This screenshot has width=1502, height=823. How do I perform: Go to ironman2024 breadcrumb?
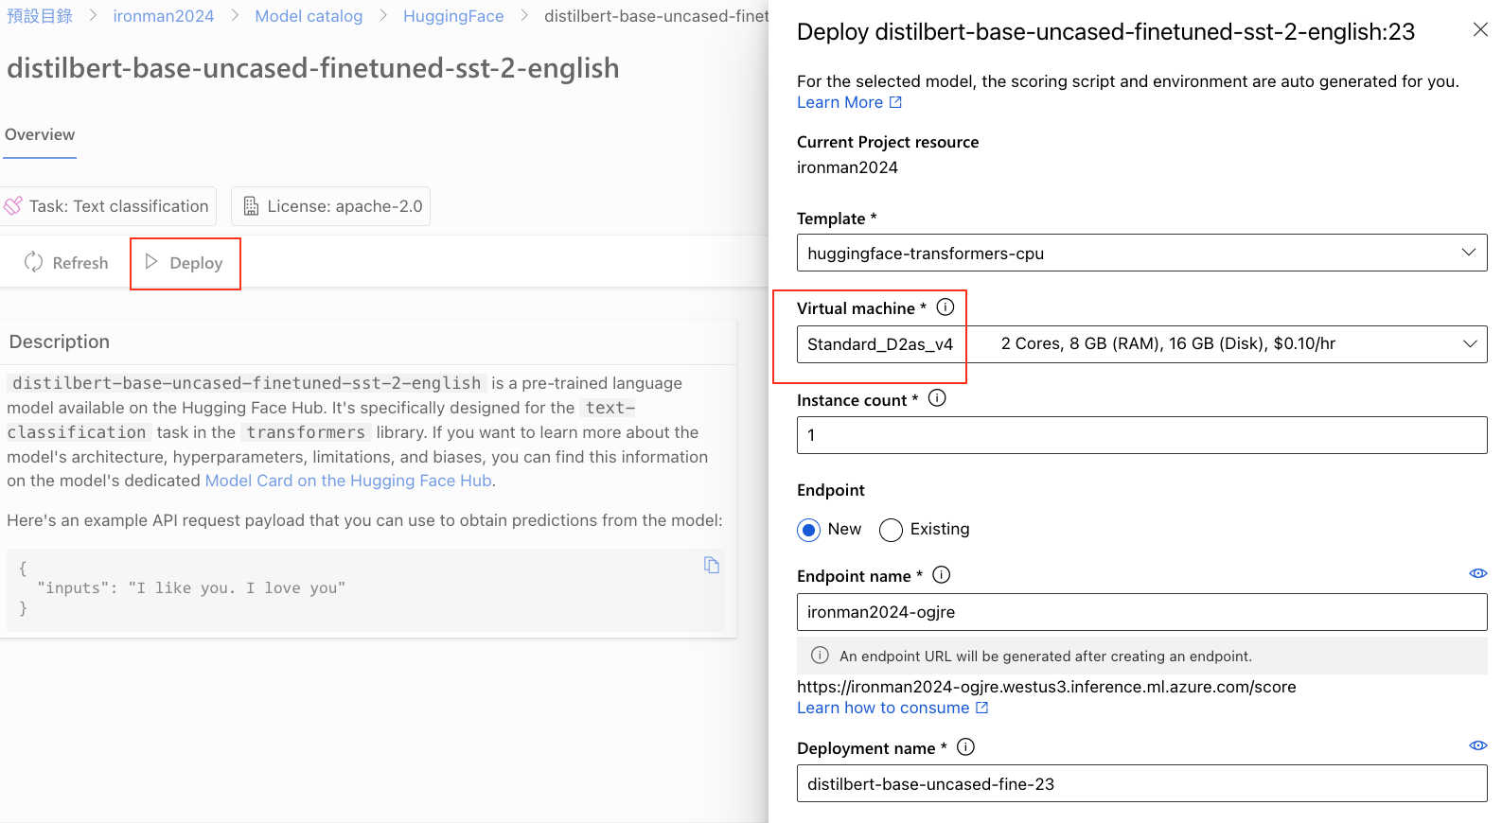point(164,16)
